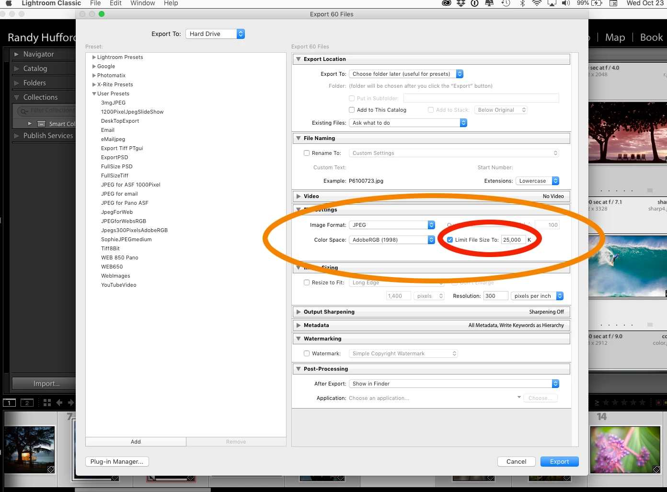Select the YouTubeVideo user preset

pyautogui.click(x=119, y=285)
